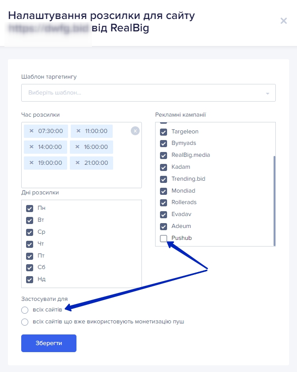Image resolution: width=297 pixels, height=372 pixels.
Task: Remove the 19:00:00 time tag
Action: click(x=31, y=163)
